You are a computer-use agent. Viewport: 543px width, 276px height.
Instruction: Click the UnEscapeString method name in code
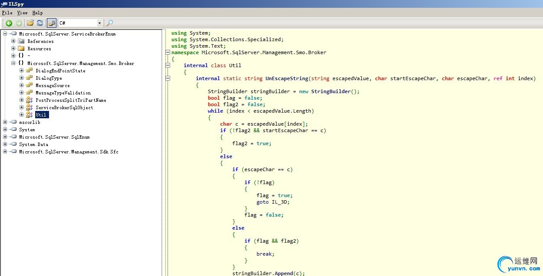tap(287, 78)
